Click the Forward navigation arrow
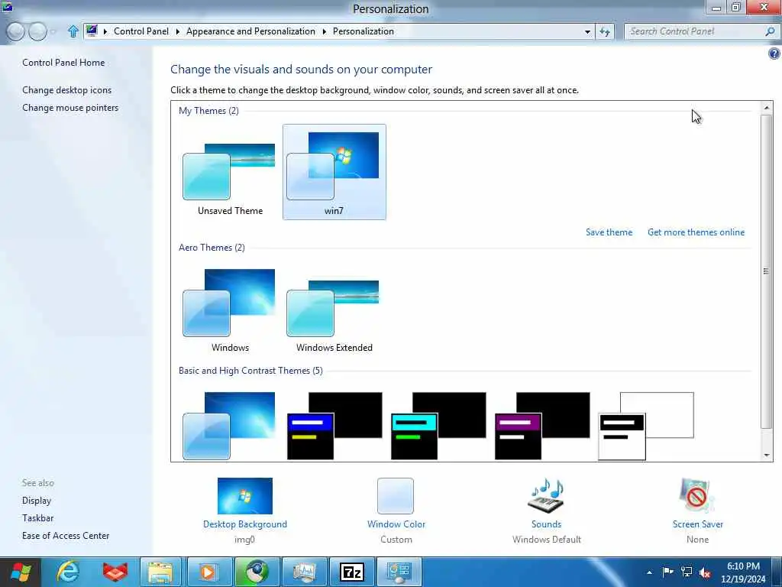 37,31
